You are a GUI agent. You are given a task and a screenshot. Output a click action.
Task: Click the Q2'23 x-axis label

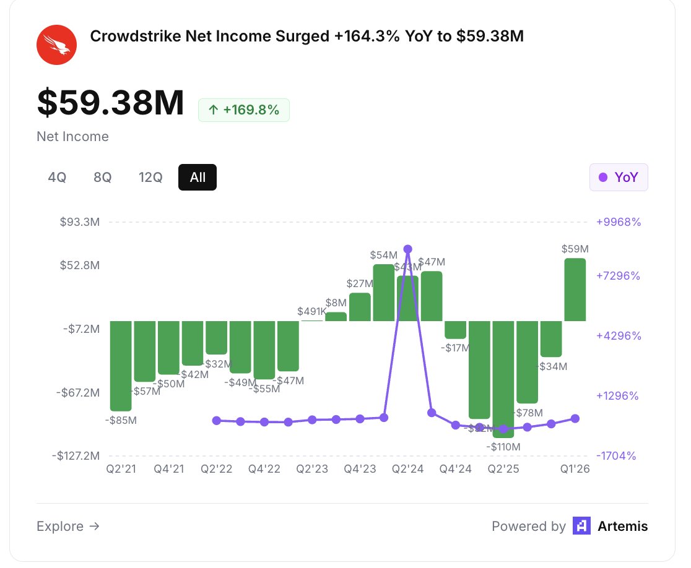coord(312,469)
